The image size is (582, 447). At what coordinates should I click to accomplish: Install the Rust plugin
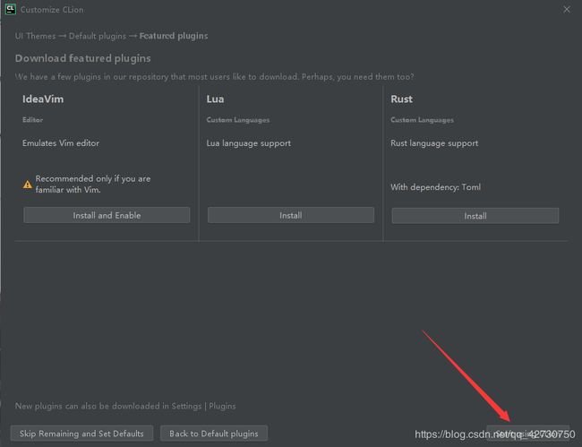pyautogui.click(x=475, y=216)
